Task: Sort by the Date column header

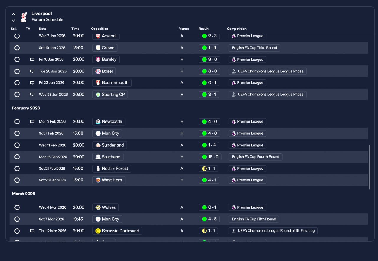Action: coord(43,29)
